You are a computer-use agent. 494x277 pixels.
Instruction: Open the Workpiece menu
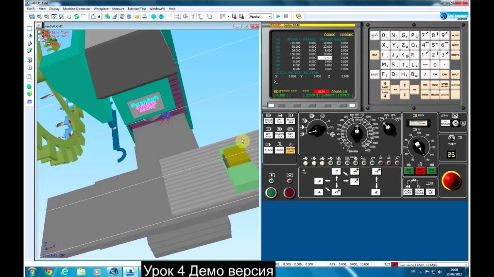click(x=101, y=8)
